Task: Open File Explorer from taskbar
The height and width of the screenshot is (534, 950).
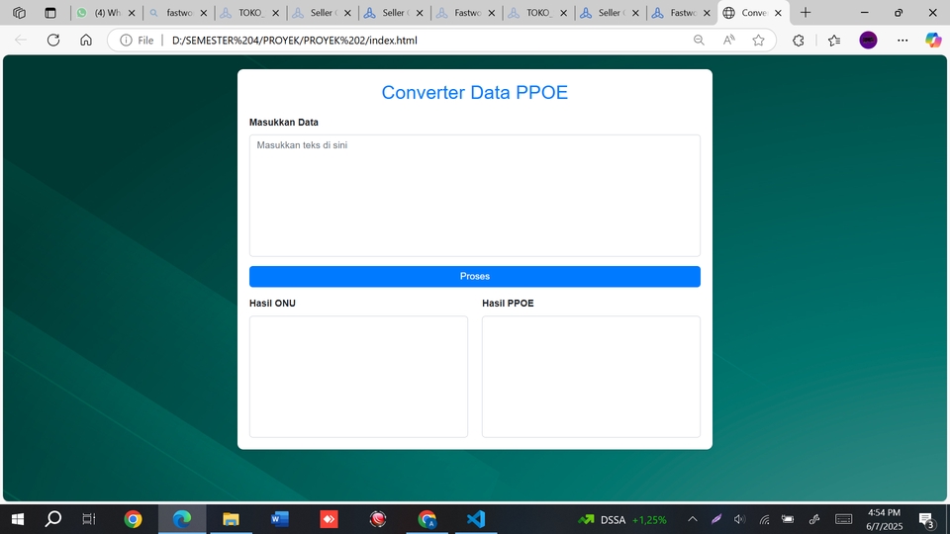Action: 231,519
